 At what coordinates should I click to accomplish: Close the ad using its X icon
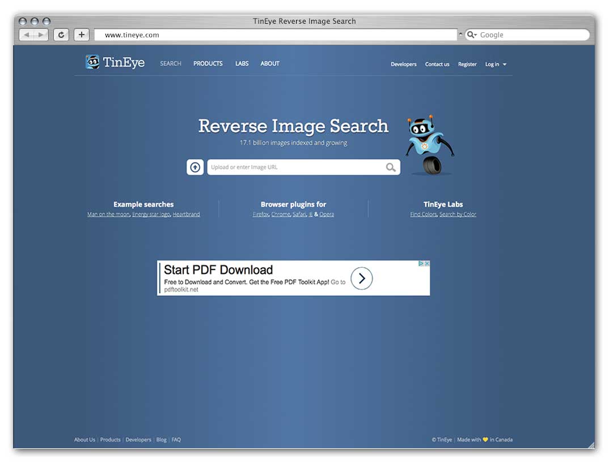click(427, 264)
